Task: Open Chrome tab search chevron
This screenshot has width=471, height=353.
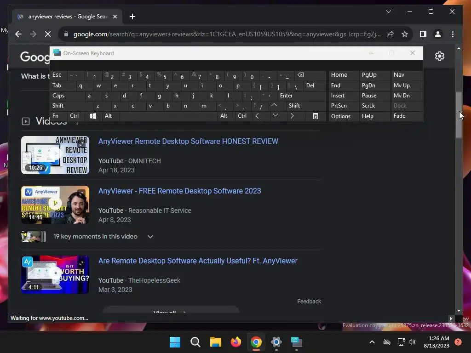Action: 388,11
